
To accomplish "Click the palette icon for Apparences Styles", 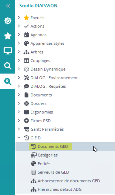I will coord(26,44).
